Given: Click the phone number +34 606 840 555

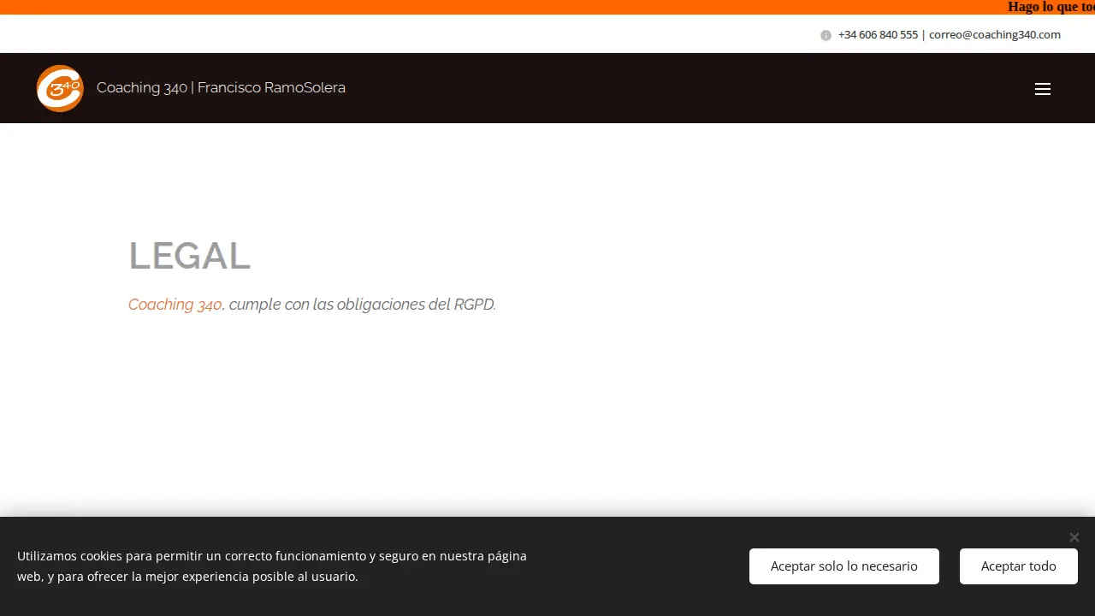Looking at the screenshot, I should (878, 35).
